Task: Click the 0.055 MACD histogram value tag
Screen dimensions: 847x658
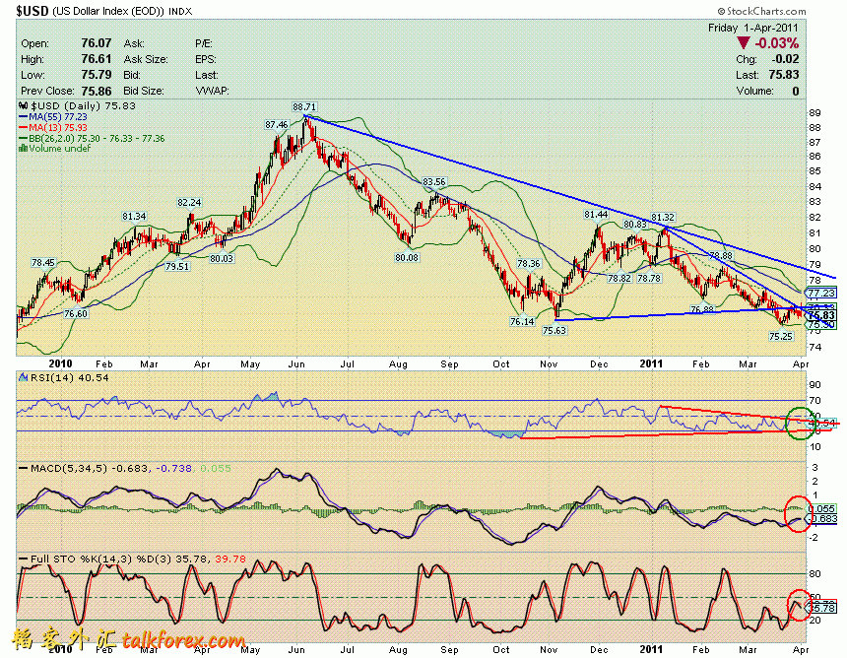Action: [821, 509]
